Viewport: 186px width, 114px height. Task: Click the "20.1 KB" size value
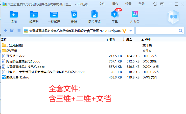[x=116, y=72]
